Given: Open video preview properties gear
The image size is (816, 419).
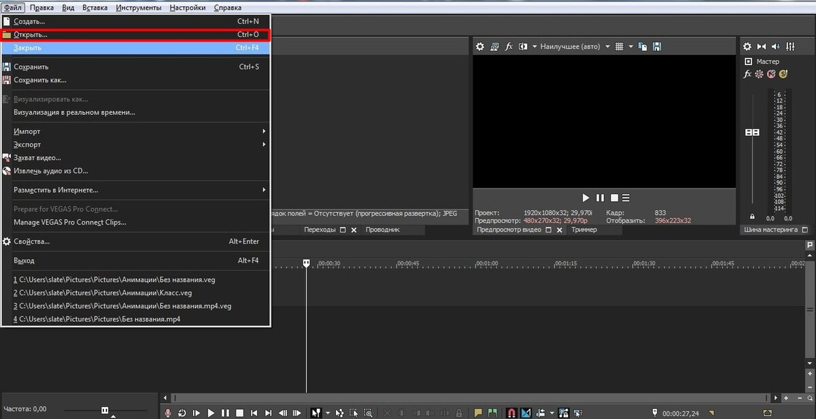Looking at the screenshot, I should click(x=479, y=47).
